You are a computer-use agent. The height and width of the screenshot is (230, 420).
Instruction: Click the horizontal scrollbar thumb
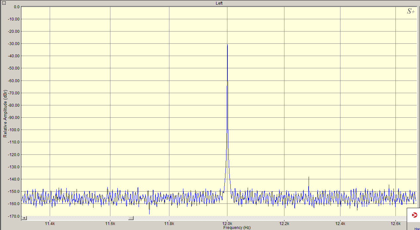click(x=131, y=218)
